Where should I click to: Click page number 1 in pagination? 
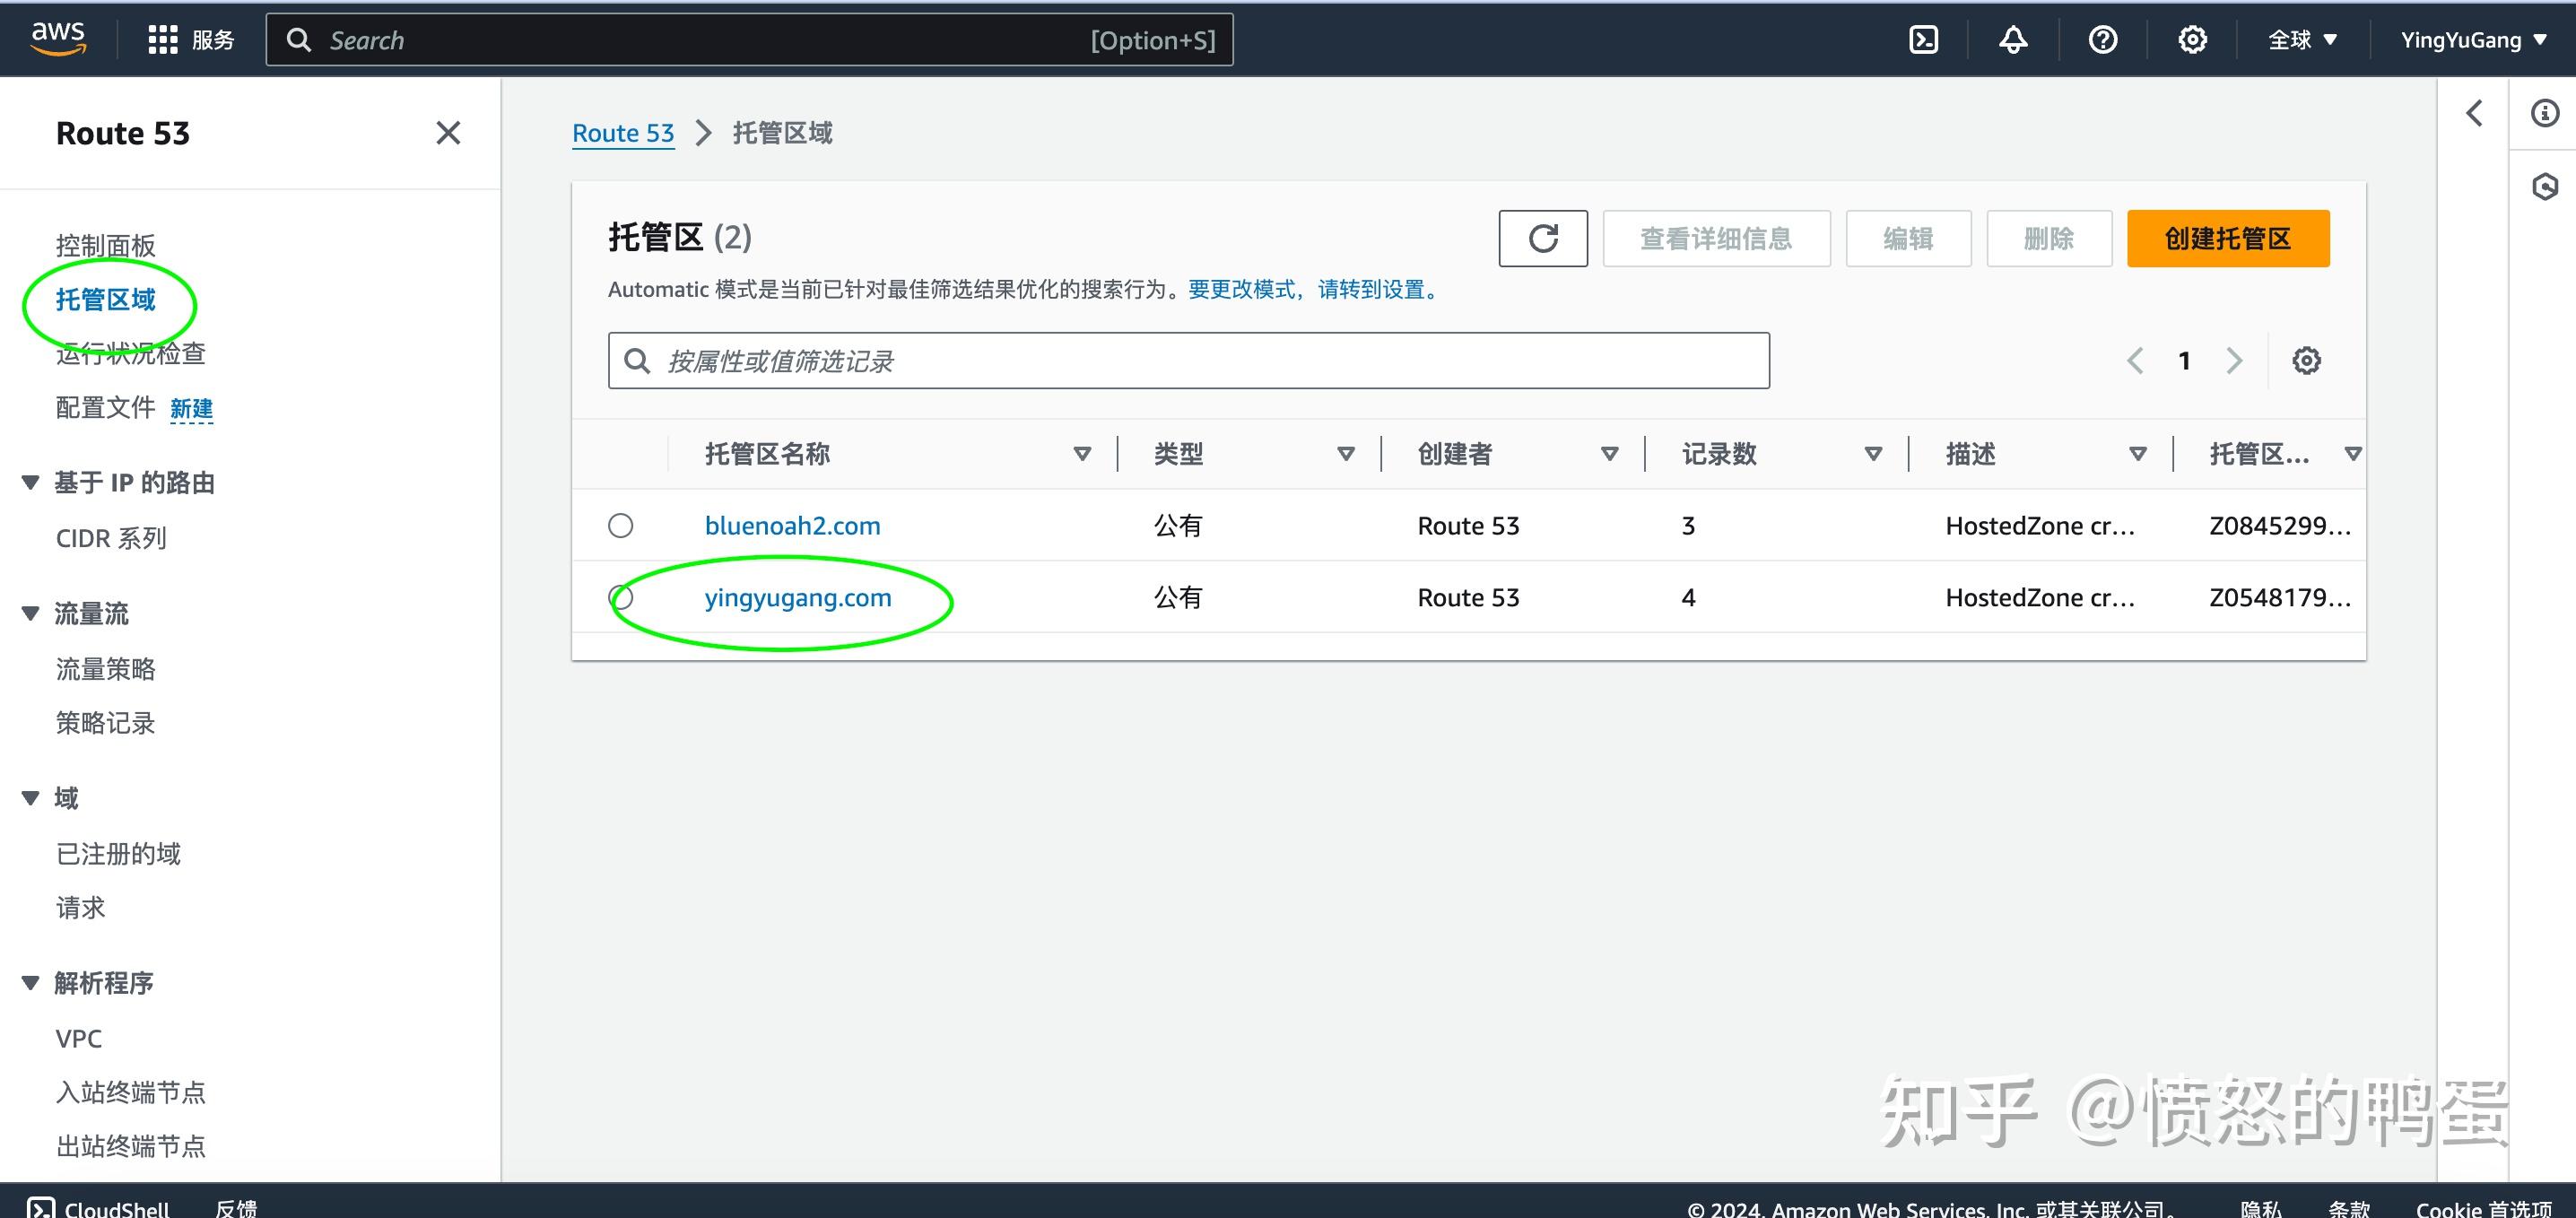[x=2184, y=360]
